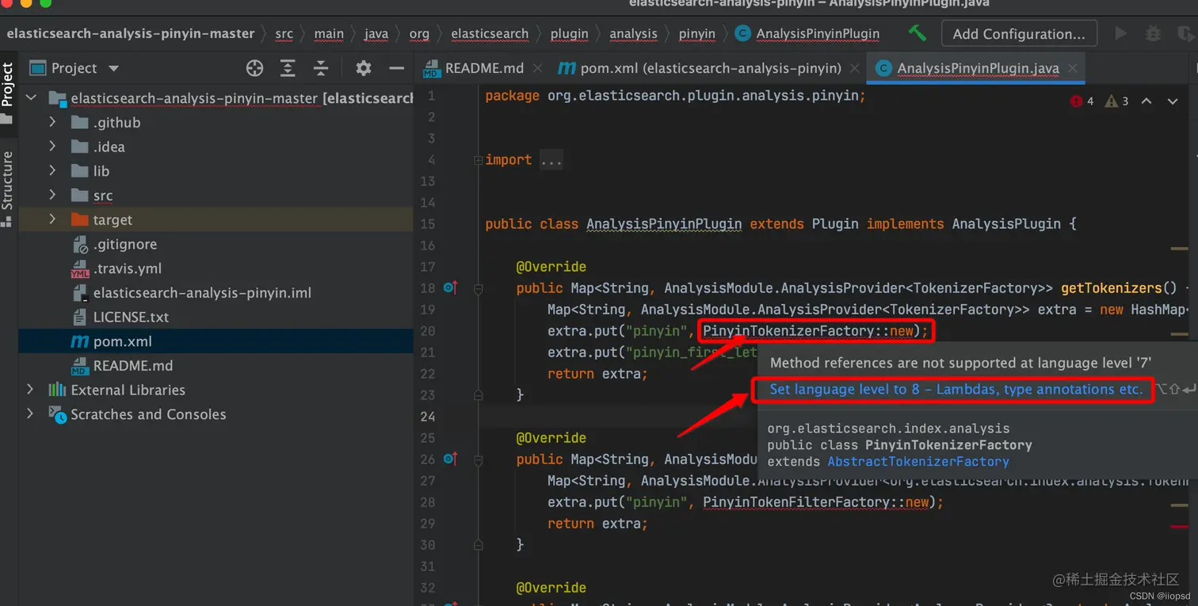The width and height of the screenshot is (1198, 606).
Task: Open the Structure tool window tab
Action: [x=7, y=189]
